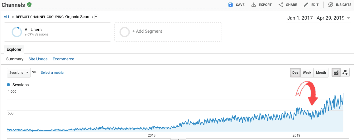Screen dimensions: 354x140
Task: Switch to line chart view icon
Action: click(336, 72)
